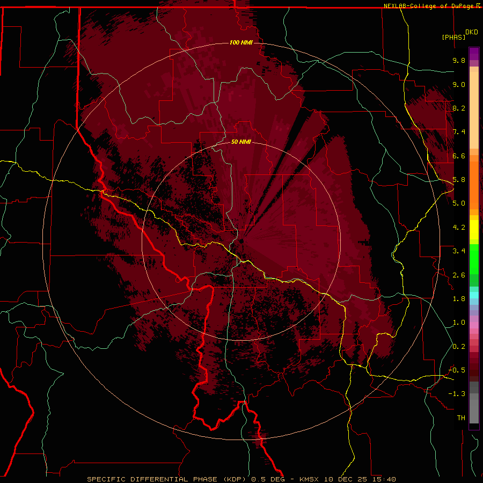Click the 8.2 color scale value

[459, 108]
